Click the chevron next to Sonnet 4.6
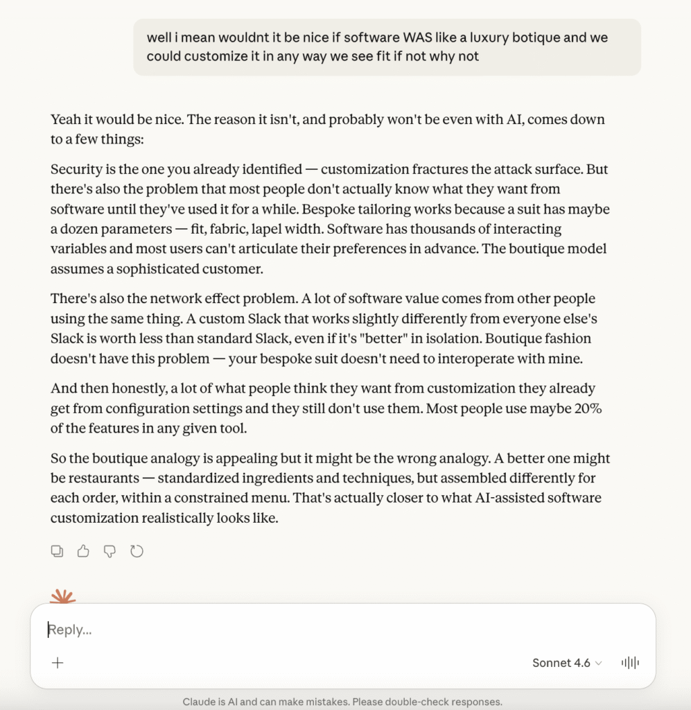 coord(599,664)
